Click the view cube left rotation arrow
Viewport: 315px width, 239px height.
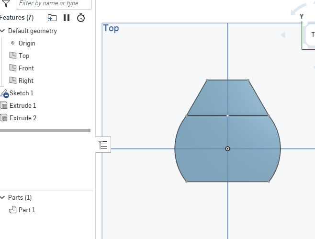[x=282, y=35]
